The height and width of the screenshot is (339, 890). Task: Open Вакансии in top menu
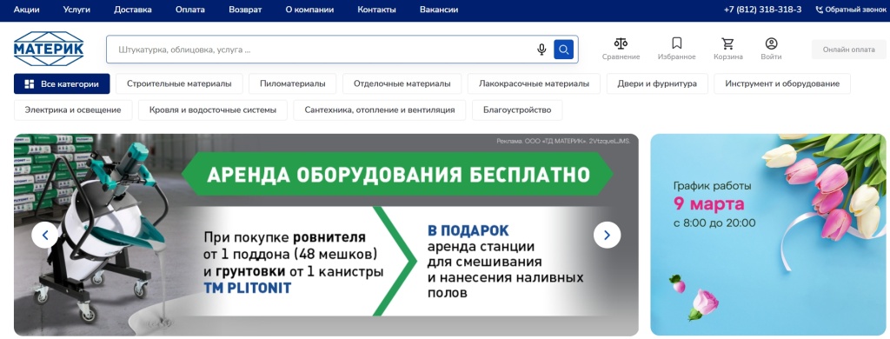coord(439,10)
